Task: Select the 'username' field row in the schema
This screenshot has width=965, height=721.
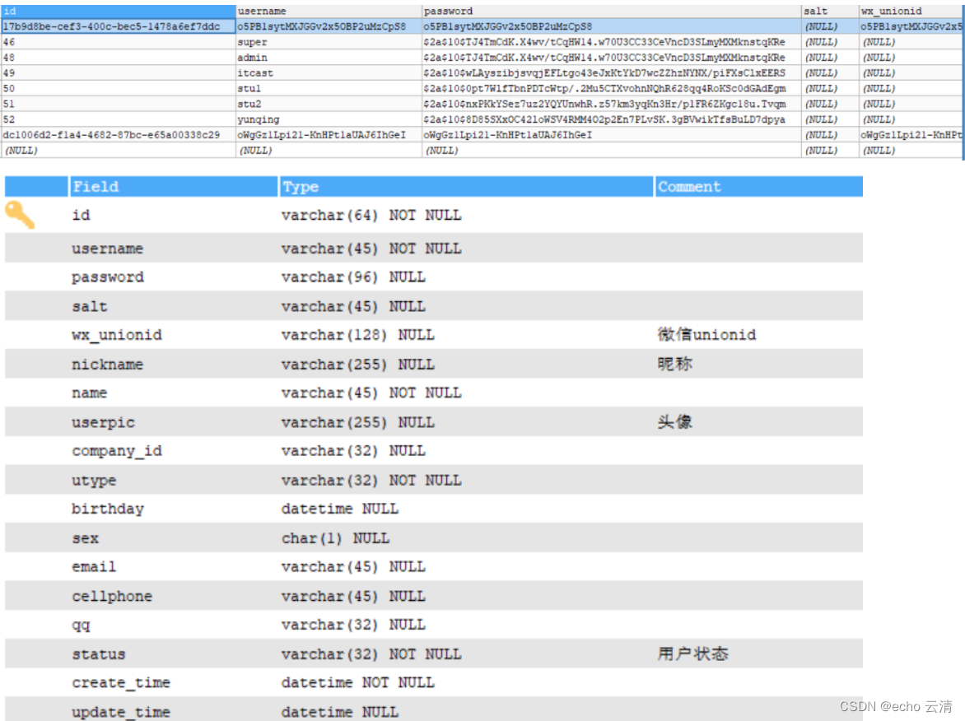Action: click(434, 249)
